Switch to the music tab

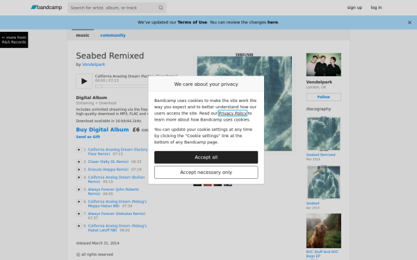(83, 35)
